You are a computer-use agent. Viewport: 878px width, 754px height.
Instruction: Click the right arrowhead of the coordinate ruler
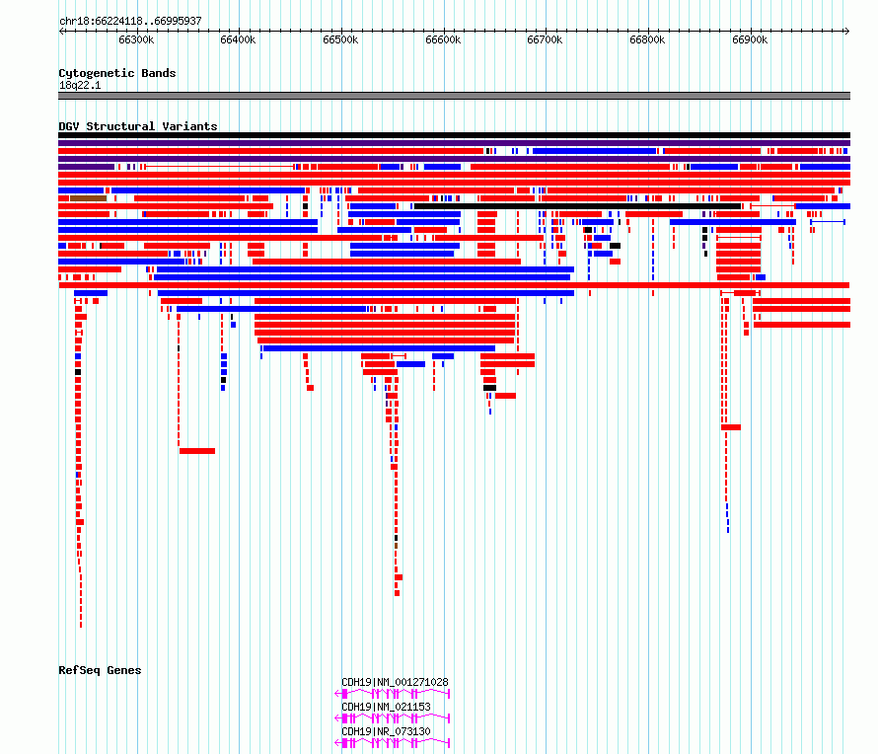(x=847, y=31)
